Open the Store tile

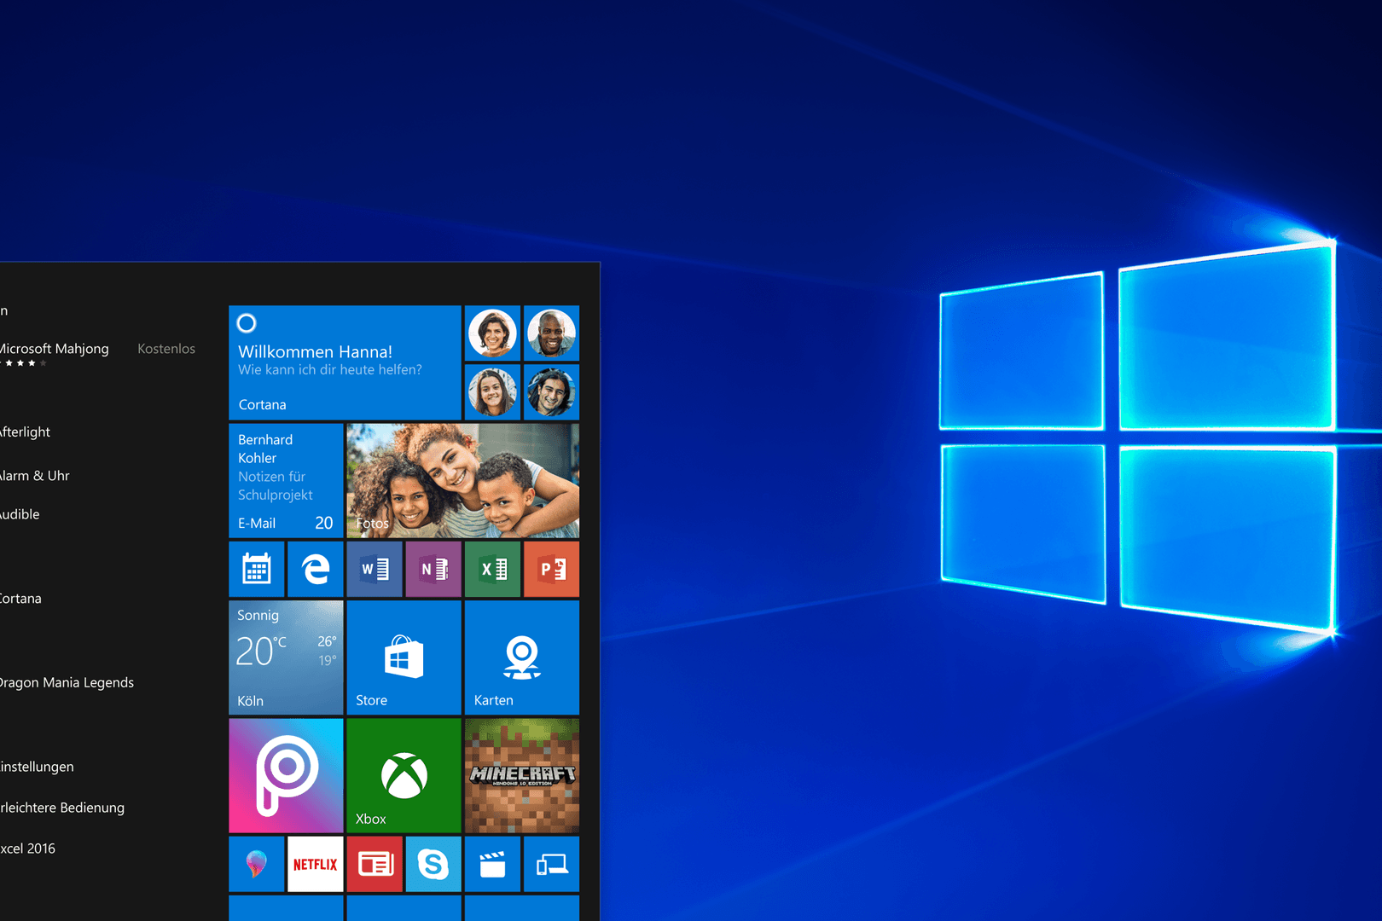click(404, 657)
